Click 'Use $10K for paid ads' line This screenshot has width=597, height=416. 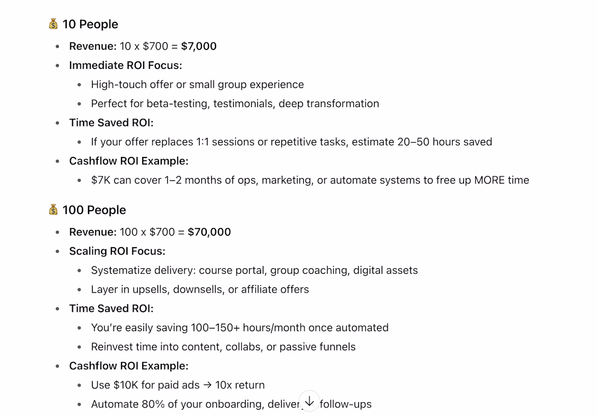point(178,385)
